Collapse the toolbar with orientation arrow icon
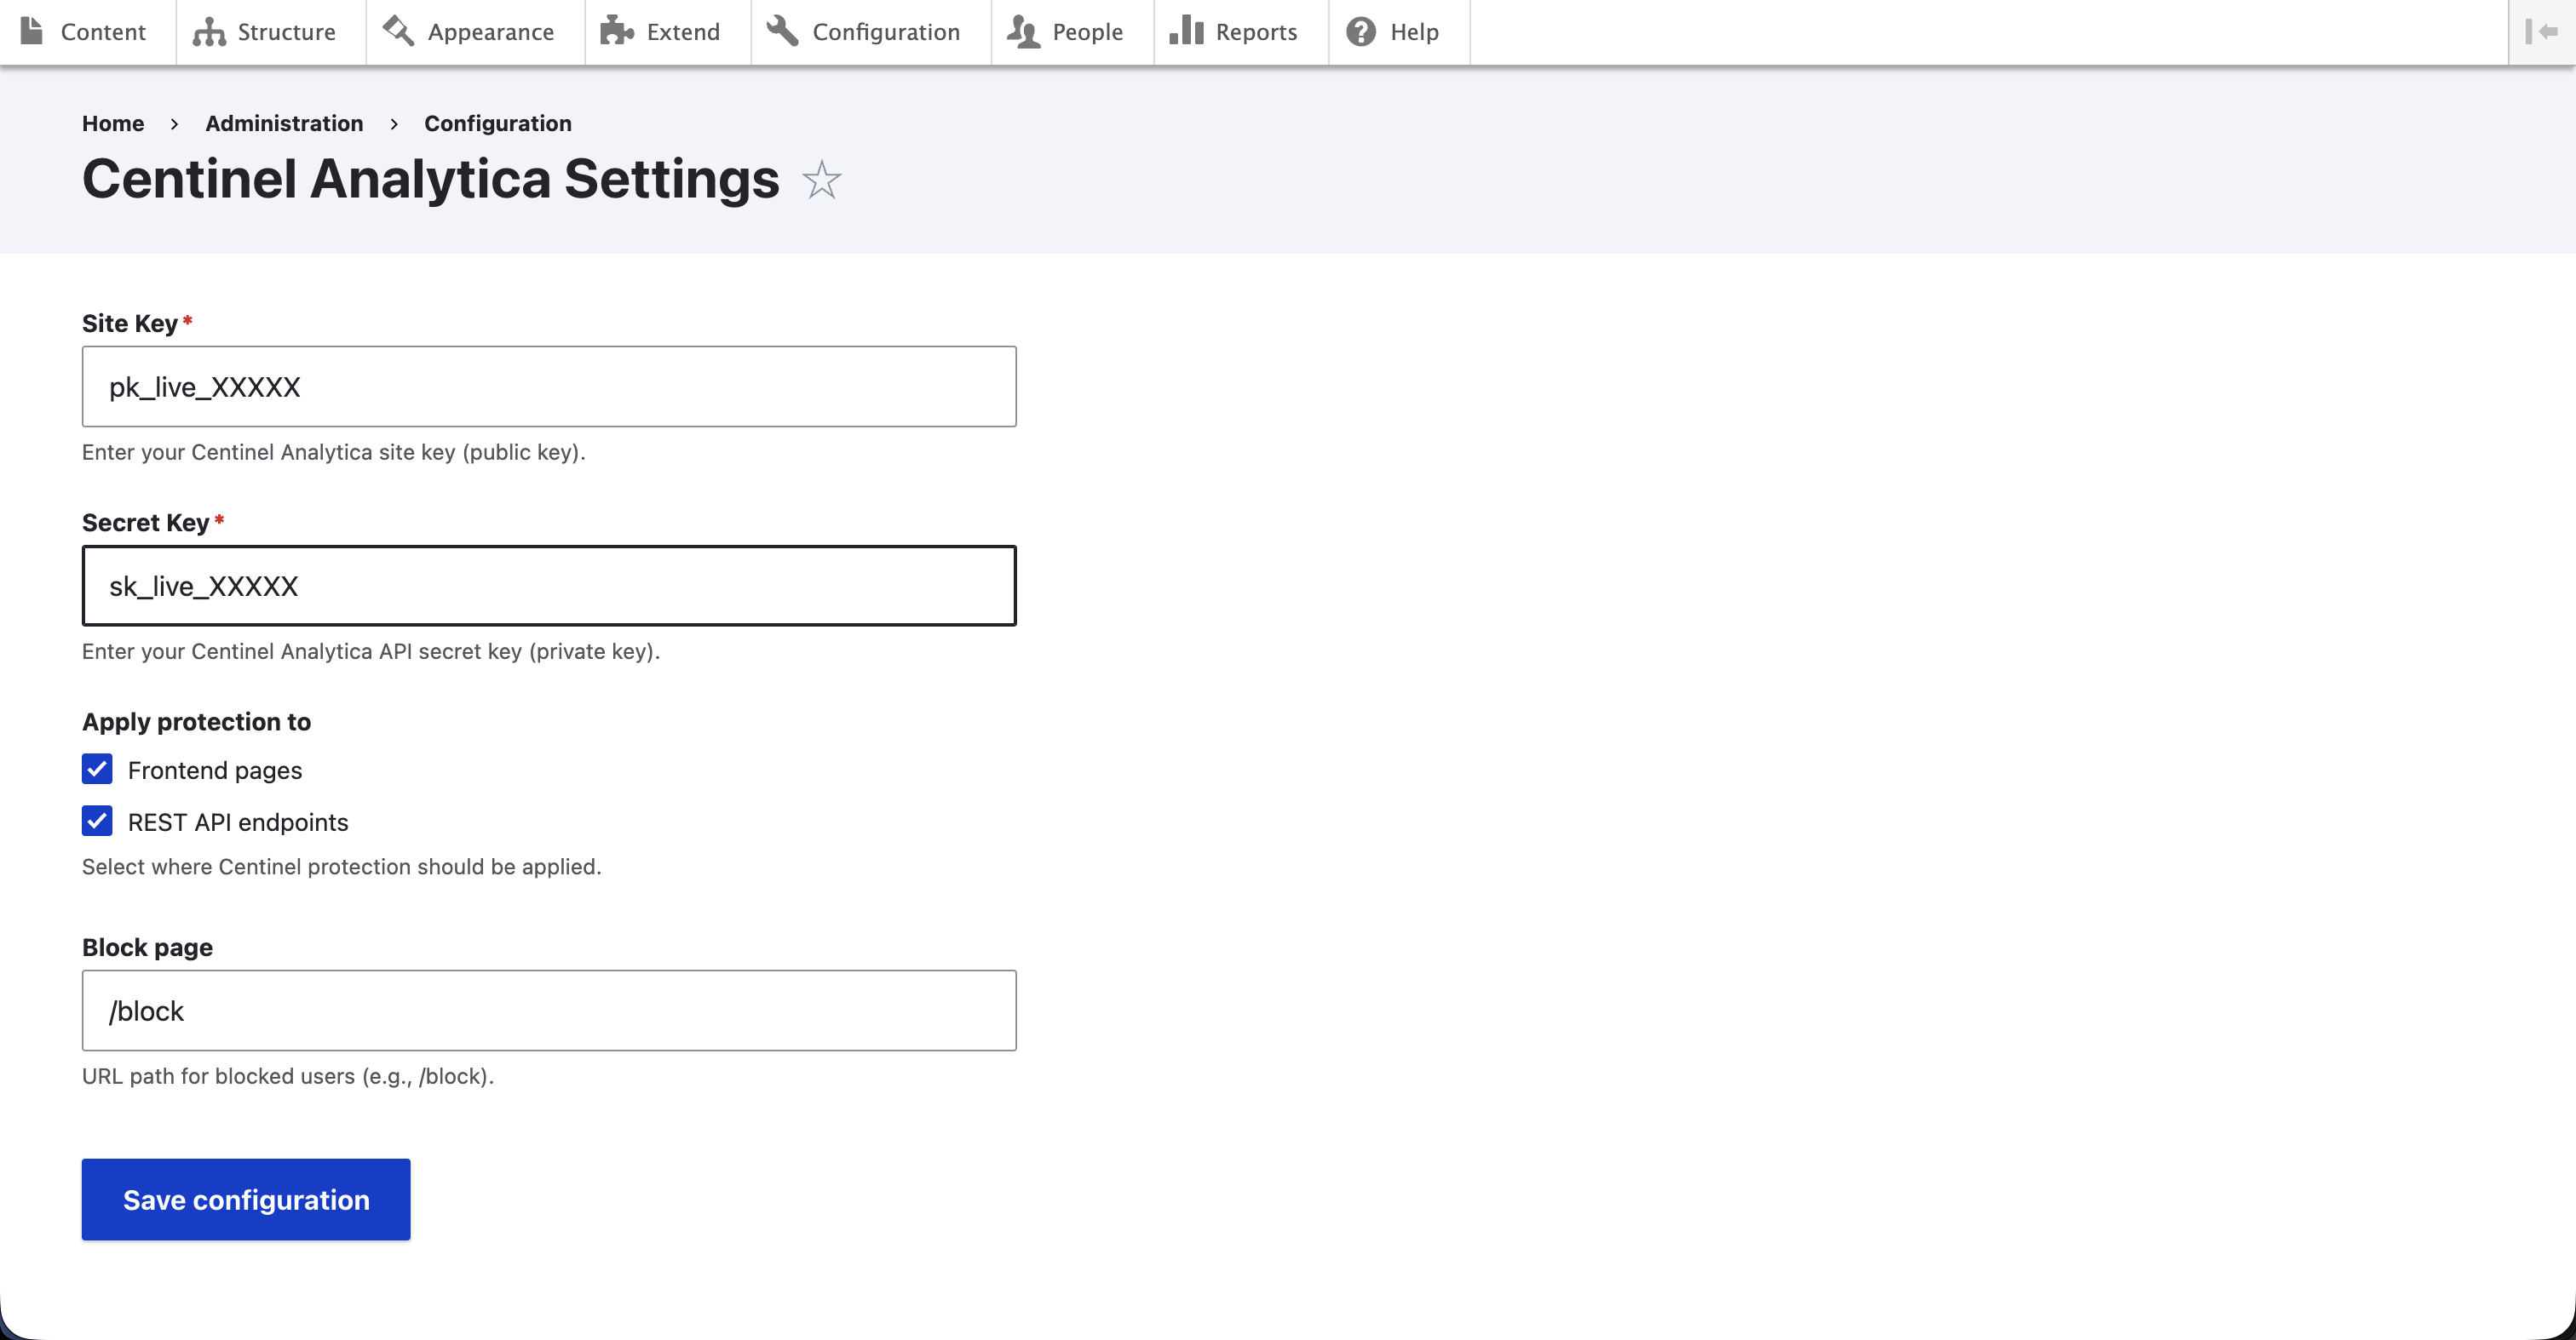2576x1340 pixels. (2541, 32)
